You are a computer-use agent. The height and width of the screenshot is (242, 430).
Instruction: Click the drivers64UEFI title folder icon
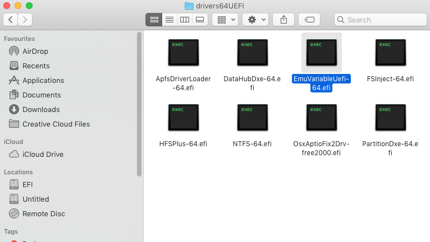tap(189, 6)
